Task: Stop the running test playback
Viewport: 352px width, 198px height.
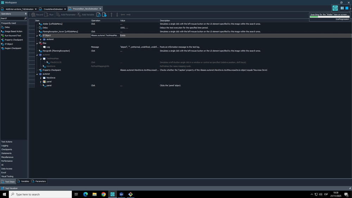Action: coord(347,8)
